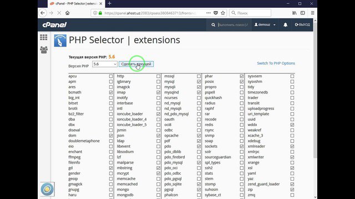355x199 pixels.
Task: Enable the imagick extension checkbox
Action: click(x=158, y=87)
